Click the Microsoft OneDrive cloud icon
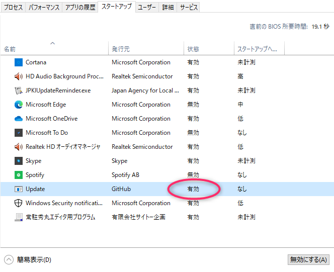Screen dimensions: 334x272 (19, 119)
